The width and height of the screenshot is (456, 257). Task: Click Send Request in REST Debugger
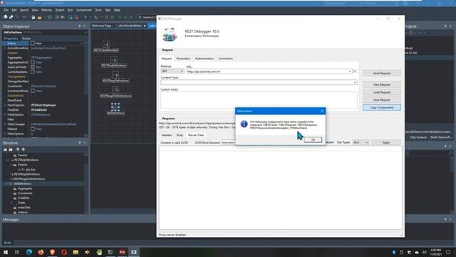(x=382, y=73)
